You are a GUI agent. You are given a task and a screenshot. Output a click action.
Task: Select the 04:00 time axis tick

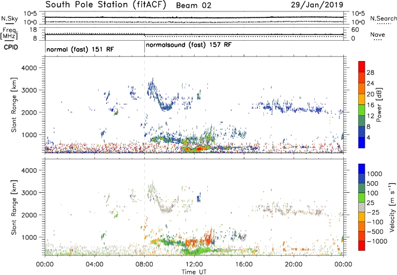pyautogui.click(x=95, y=265)
